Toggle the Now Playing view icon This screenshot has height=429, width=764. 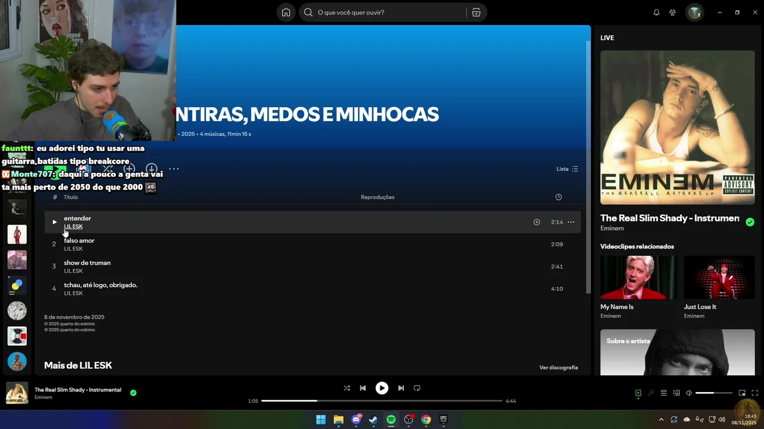tap(638, 393)
